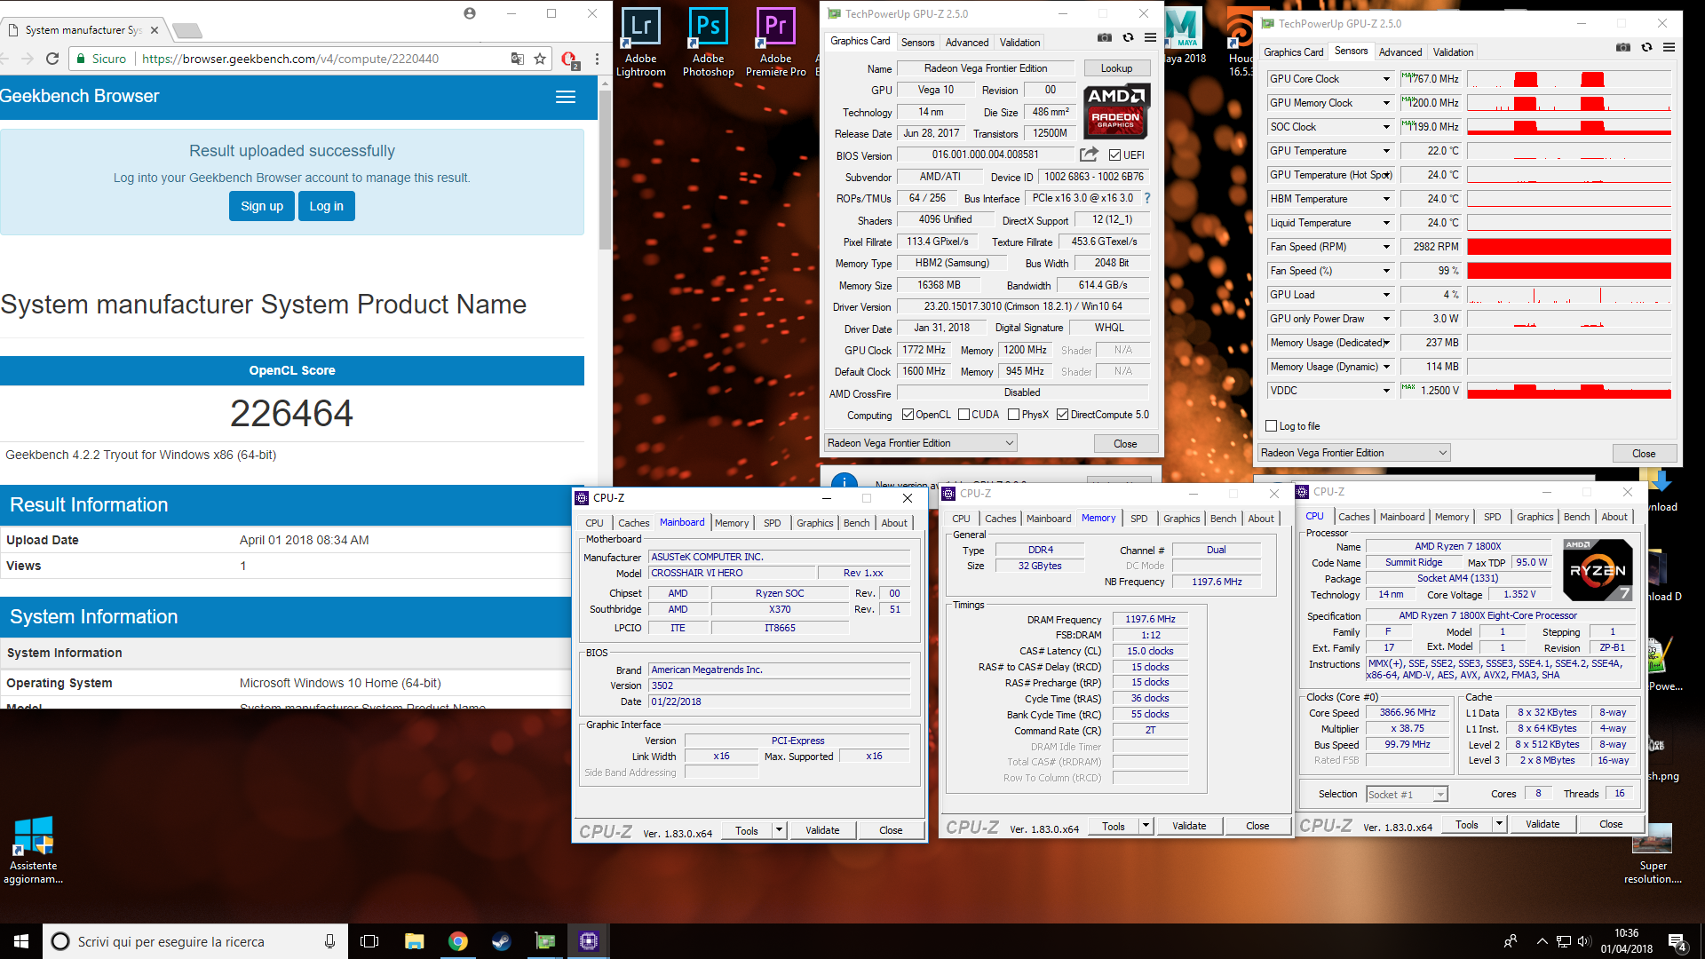The height and width of the screenshot is (959, 1705).
Task: Click BIOS share/export icon in GPU-Z
Action: (1089, 155)
